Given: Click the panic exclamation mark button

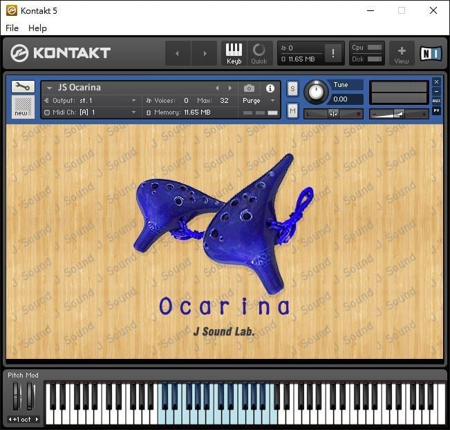Looking at the screenshot, I should click(x=333, y=53).
